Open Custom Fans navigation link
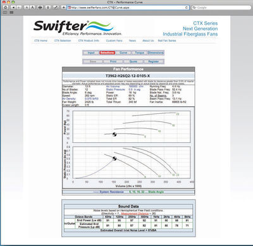Screen dimensions: 253x246 pos(114,40)
